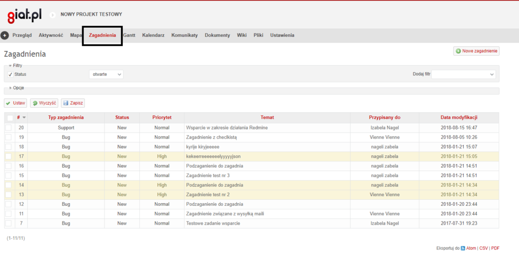Click the green checkmark Ustaw icon
Image resolution: width=519 pixels, height=261 pixels.
pos(8,103)
